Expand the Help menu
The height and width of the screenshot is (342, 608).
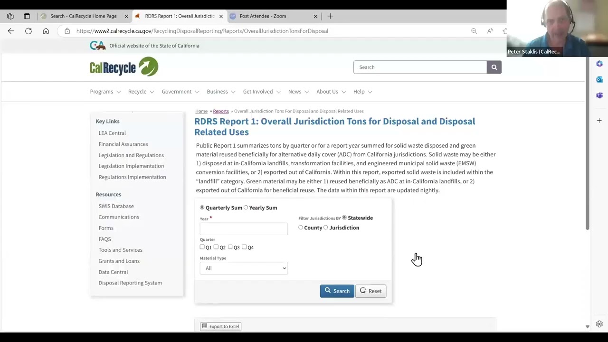[x=363, y=92]
